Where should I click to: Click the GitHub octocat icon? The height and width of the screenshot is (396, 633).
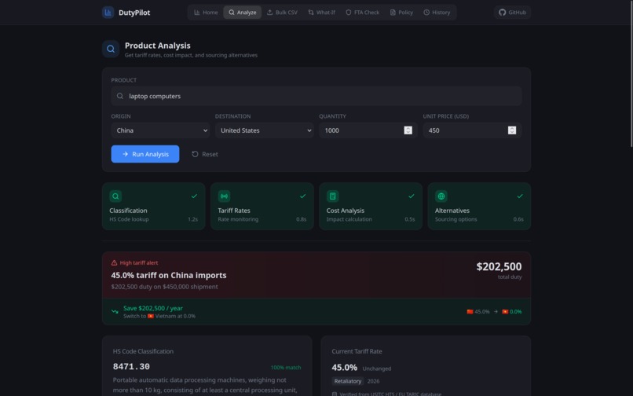tap(502, 13)
